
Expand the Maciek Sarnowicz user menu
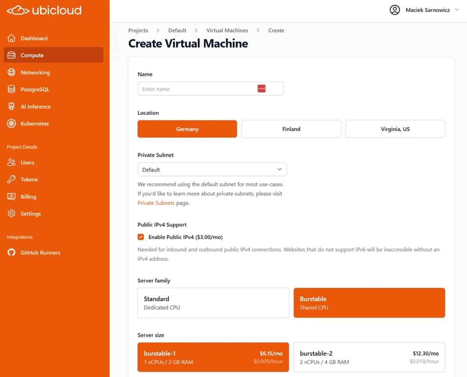[x=427, y=10]
